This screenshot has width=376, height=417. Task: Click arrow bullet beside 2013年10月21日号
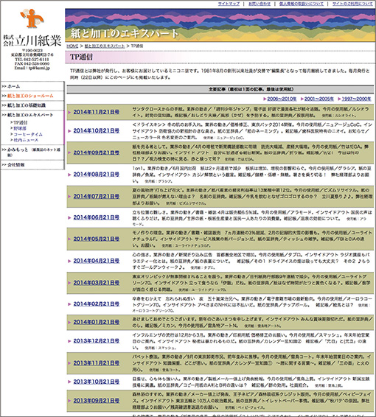coord(69,382)
